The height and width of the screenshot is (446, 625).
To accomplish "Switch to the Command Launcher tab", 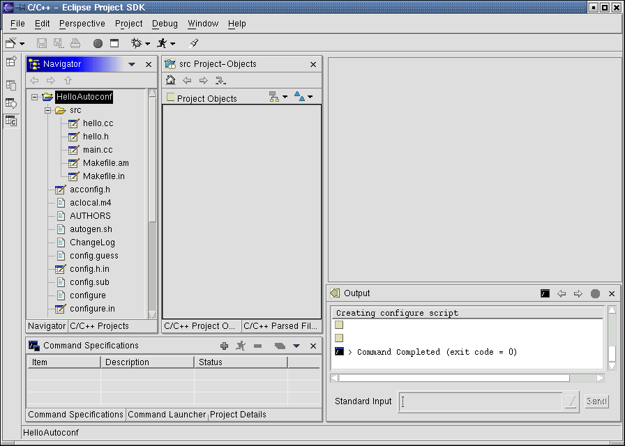I will pyautogui.click(x=167, y=415).
